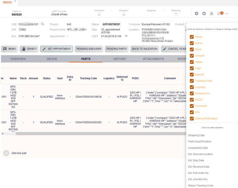Image resolution: width=238 pixels, height=188 pixels.
Task: Uncheck the Name column checkbox
Action: [x=192, y=43]
